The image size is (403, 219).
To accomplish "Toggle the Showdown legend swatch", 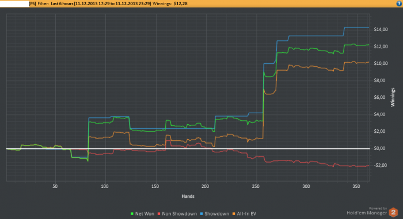I will coord(201,214).
